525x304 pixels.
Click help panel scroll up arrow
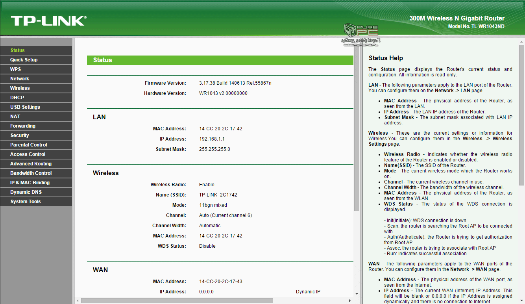click(x=522, y=42)
